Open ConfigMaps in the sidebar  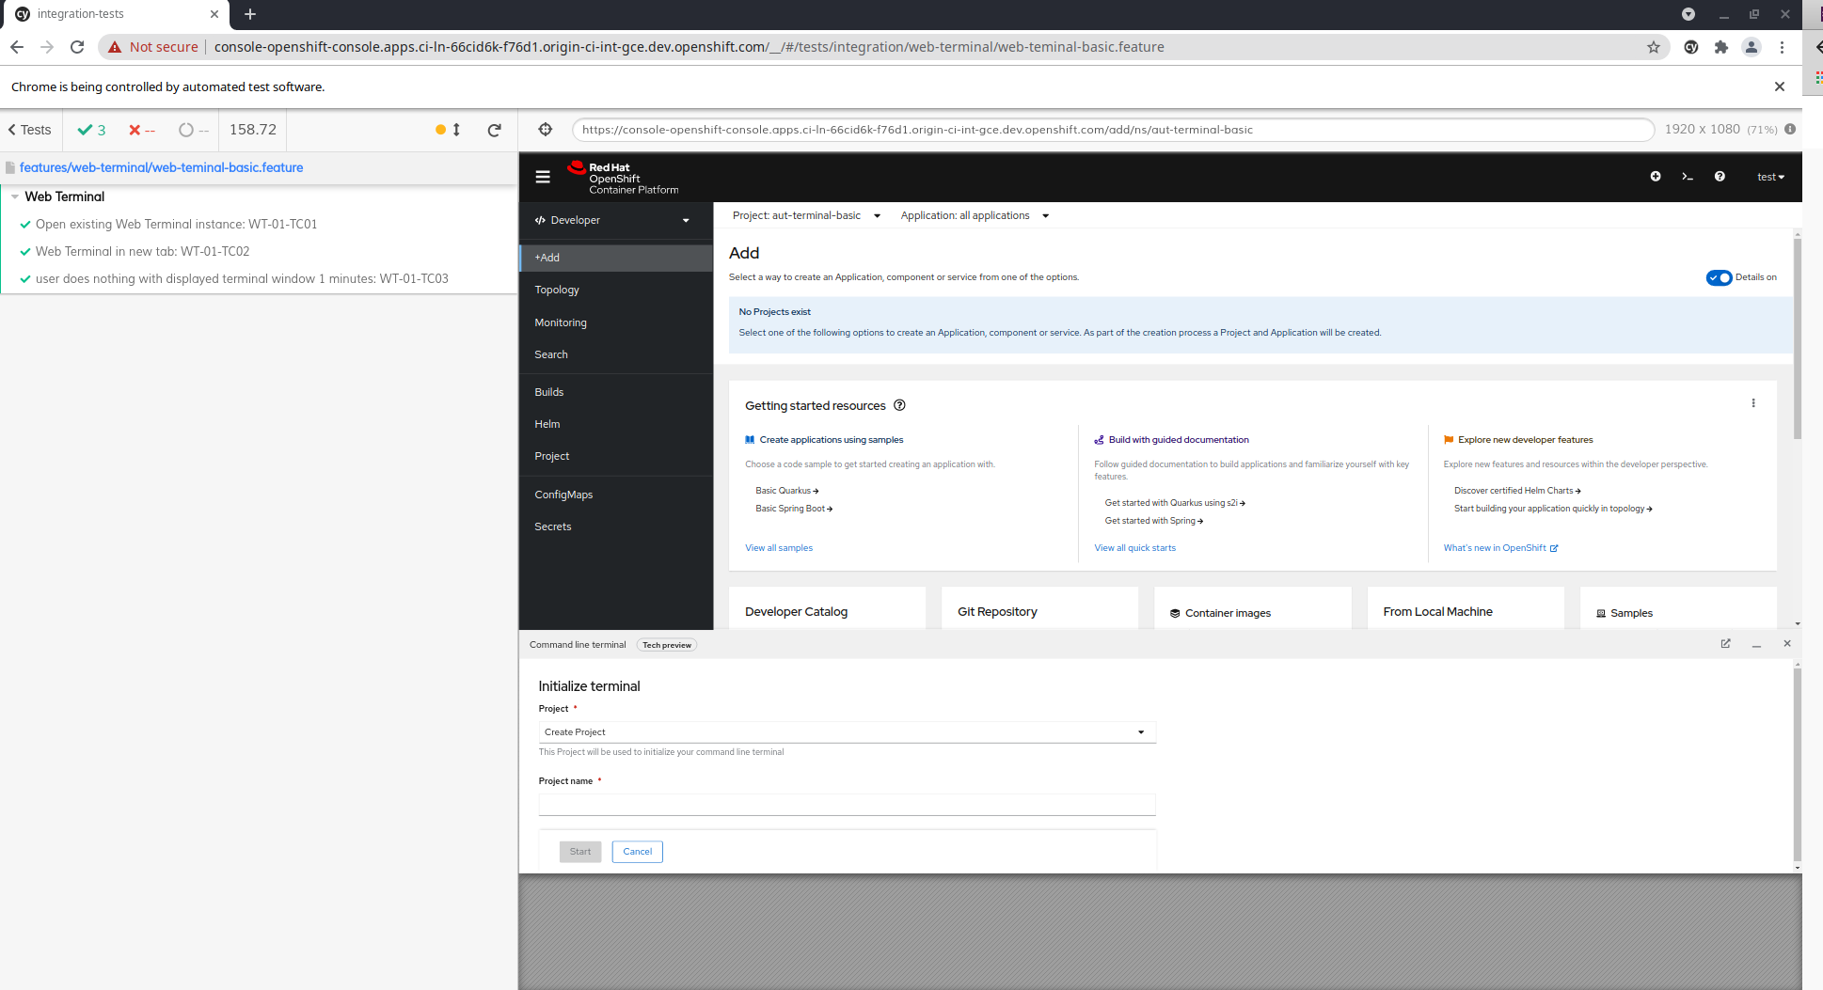(x=616, y=495)
